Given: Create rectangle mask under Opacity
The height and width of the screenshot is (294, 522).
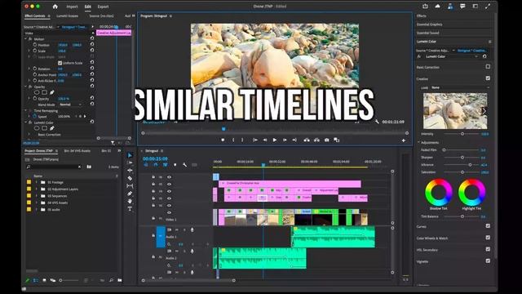Looking at the screenshot, I should [44, 92].
